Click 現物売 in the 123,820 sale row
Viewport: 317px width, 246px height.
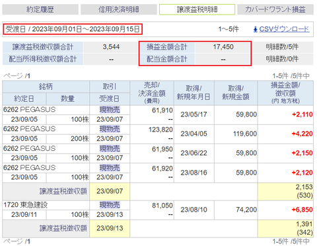(110, 129)
